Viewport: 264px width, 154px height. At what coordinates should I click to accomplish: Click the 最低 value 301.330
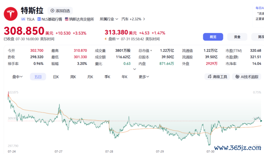tap(80, 57)
